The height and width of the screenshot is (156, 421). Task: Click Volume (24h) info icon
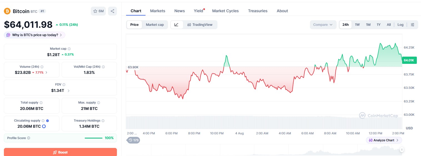(x=42, y=67)
